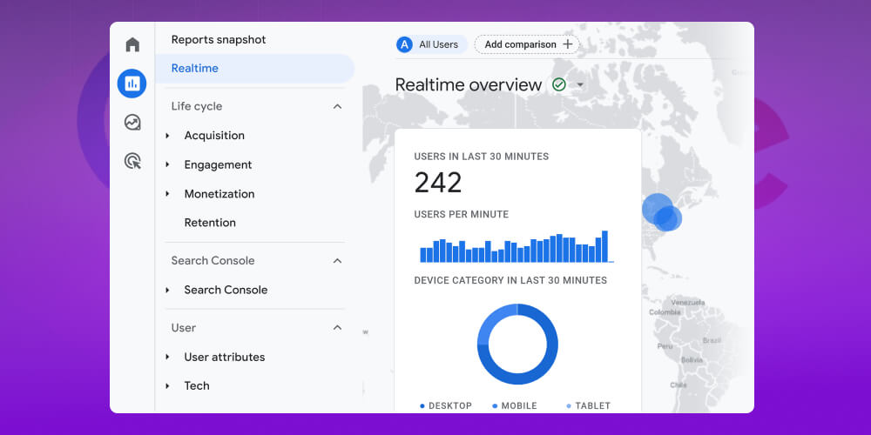Select the Realtime report
871x435 pixels.
click(254, 68)
